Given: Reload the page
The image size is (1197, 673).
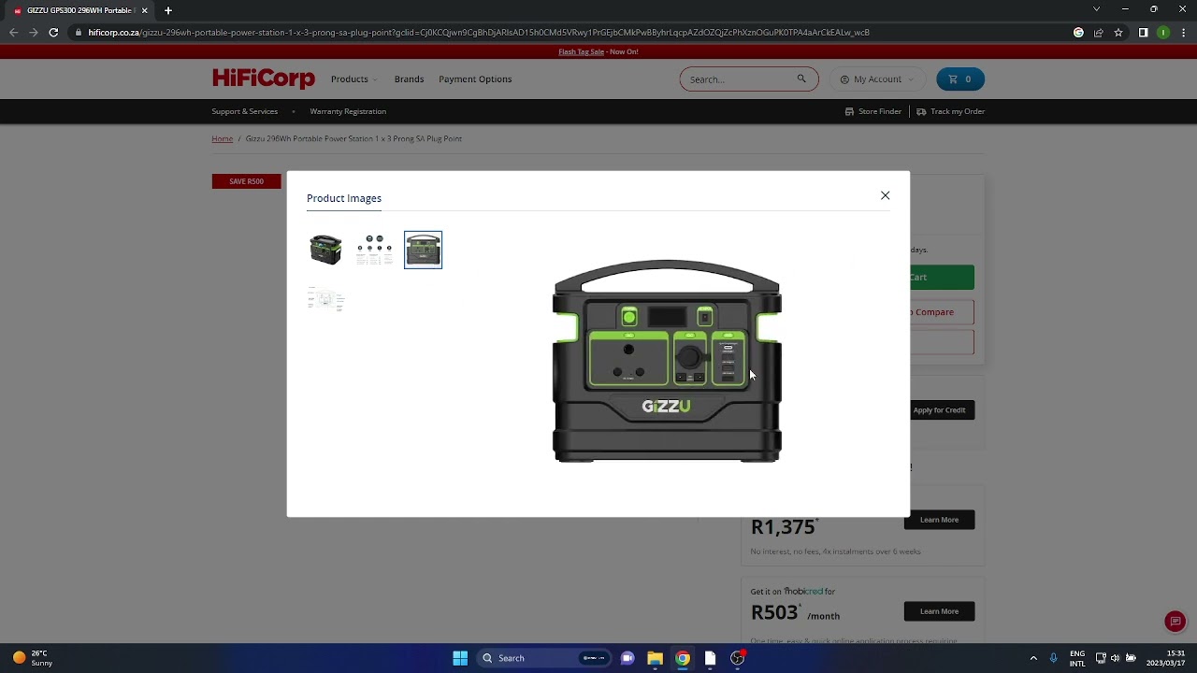Looking at the screenshot, I should point(53,33).
